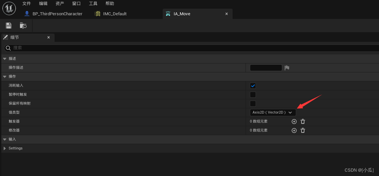
Task: Open the 帮助 menu
Action: 110,3
